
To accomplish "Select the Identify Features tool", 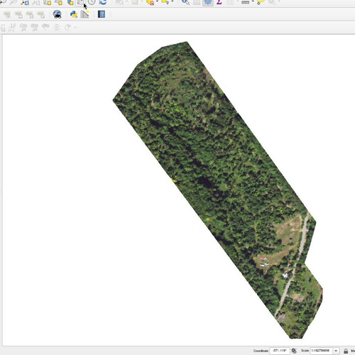I will [x=185, y=2].
